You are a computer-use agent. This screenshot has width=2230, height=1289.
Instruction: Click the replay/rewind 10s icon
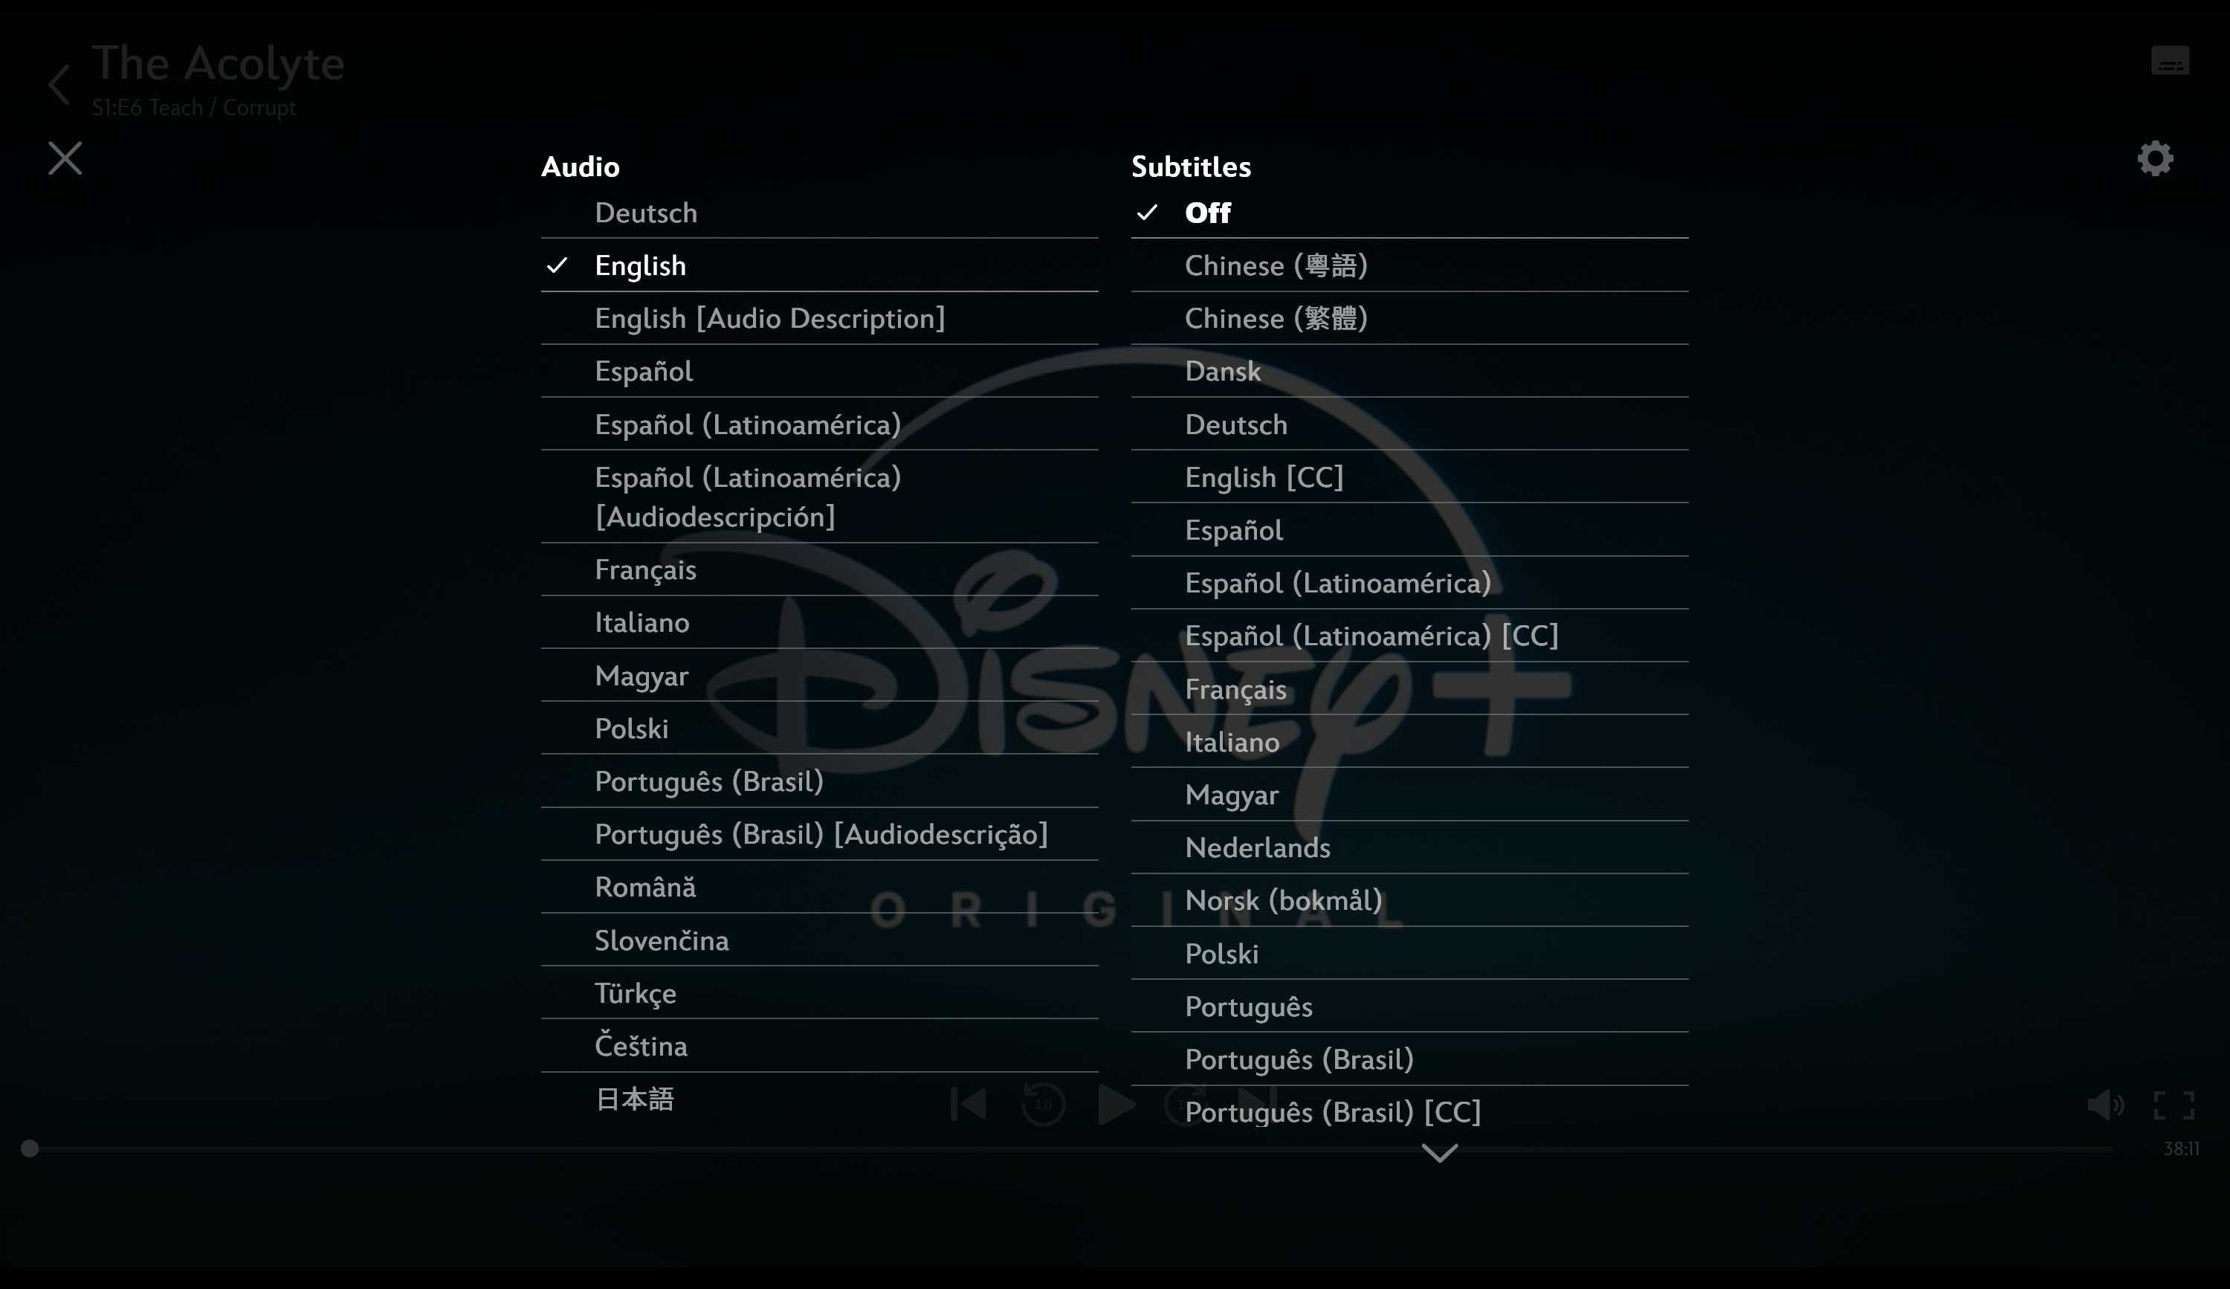(x=1041, y=1102)
